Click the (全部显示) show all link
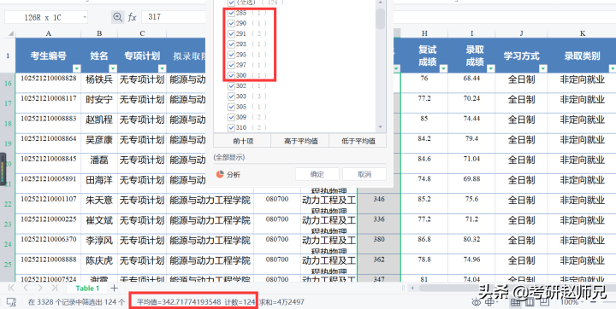Viewport: 616px width, 309px height. pyautogui.click(x=229, y=157)
